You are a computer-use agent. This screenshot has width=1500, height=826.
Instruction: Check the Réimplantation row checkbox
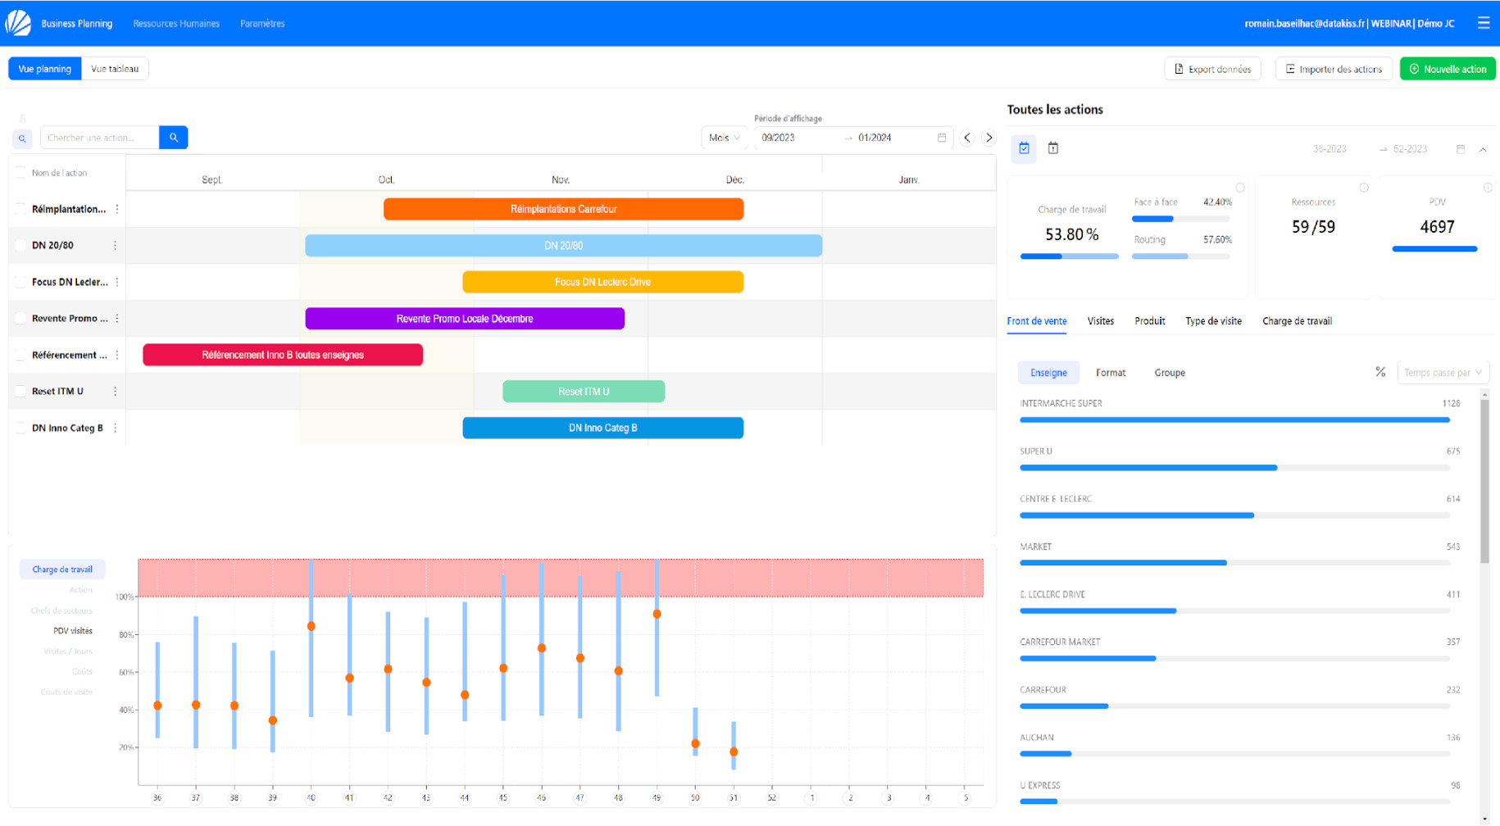coord(20,209)
